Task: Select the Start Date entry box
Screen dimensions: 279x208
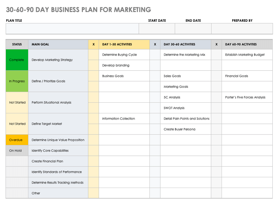Action: coord(157,29)
